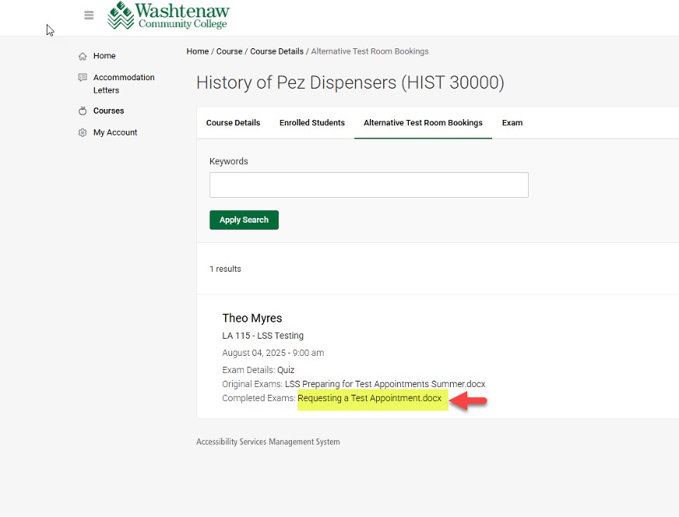Click the History of Pez Dispensers heading
Viewport: 679px width, 517px height.
(350, 83)
